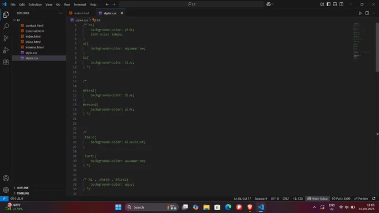Open Customize Layout icon
Screen dimensions: 379x213
click(322, 4)
